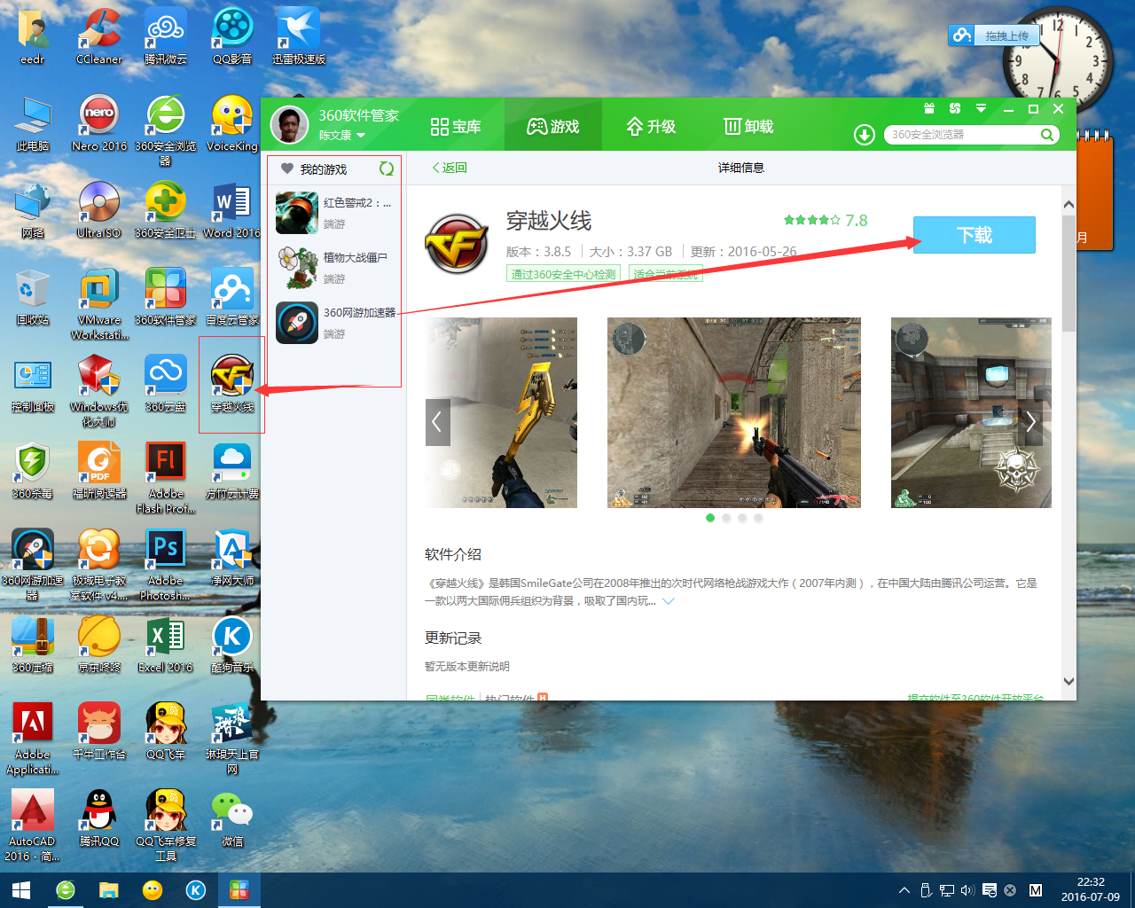Select 红色警戒2 game icon in sidebar
The image size is (1135, 908).
[x=297, y=213]
